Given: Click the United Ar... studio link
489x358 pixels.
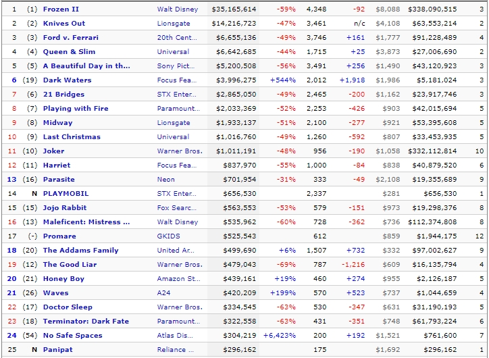Looking at the screenshot, I should (176, 251).
